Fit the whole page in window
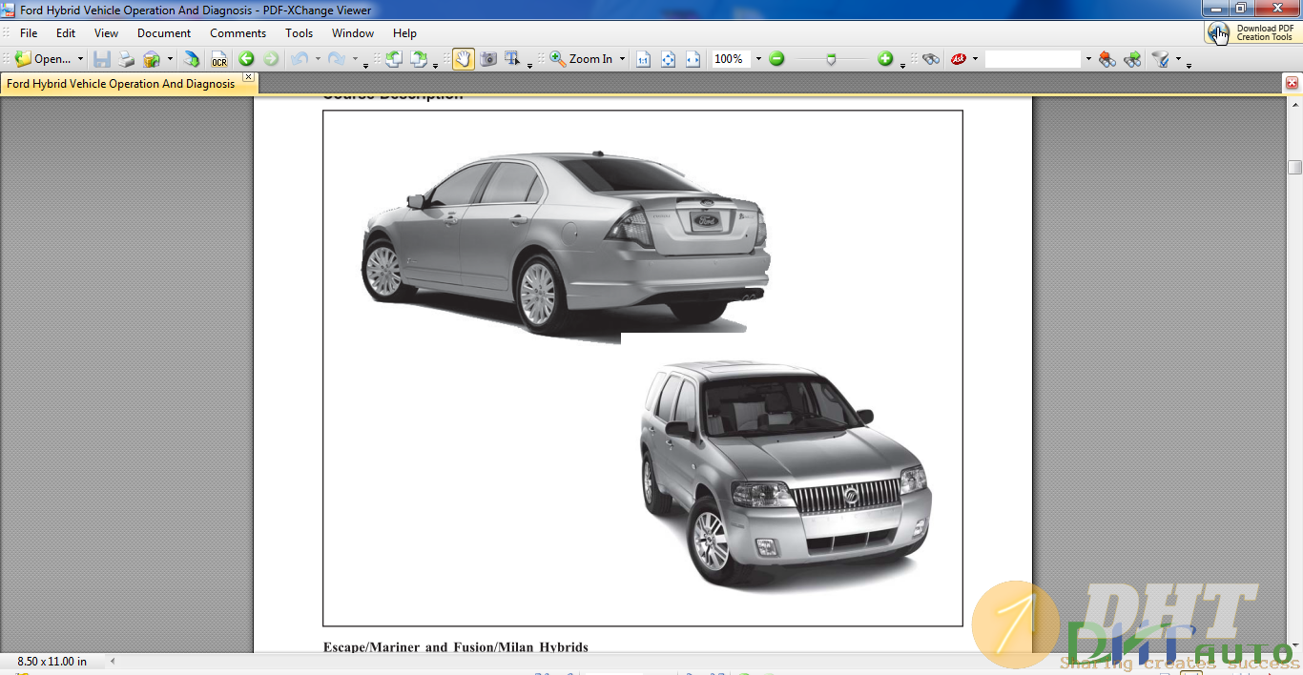Image resolution: width=1303 pixels, height=675 pixels. (x=668, y=59)
